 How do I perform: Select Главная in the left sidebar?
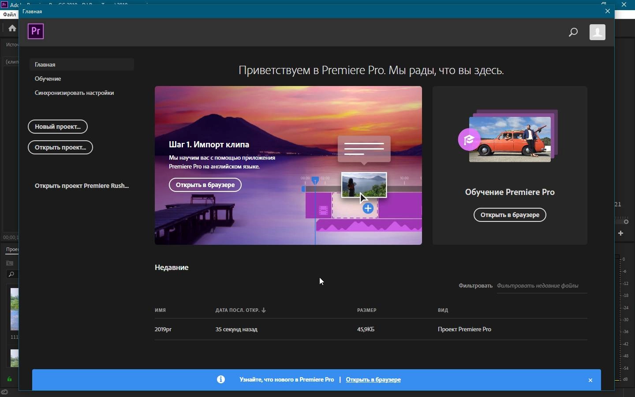pyautogui.click(x=82, y=64)
